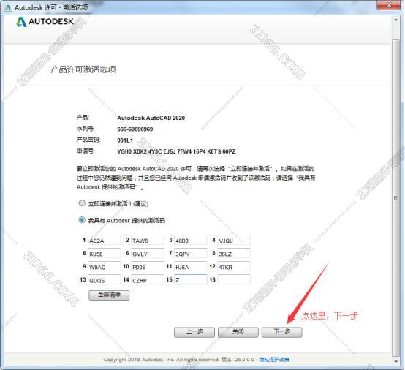405x370 pixels.
Task: Click product name Autodesk AutoCAD 2020
Action: (151, 118)
